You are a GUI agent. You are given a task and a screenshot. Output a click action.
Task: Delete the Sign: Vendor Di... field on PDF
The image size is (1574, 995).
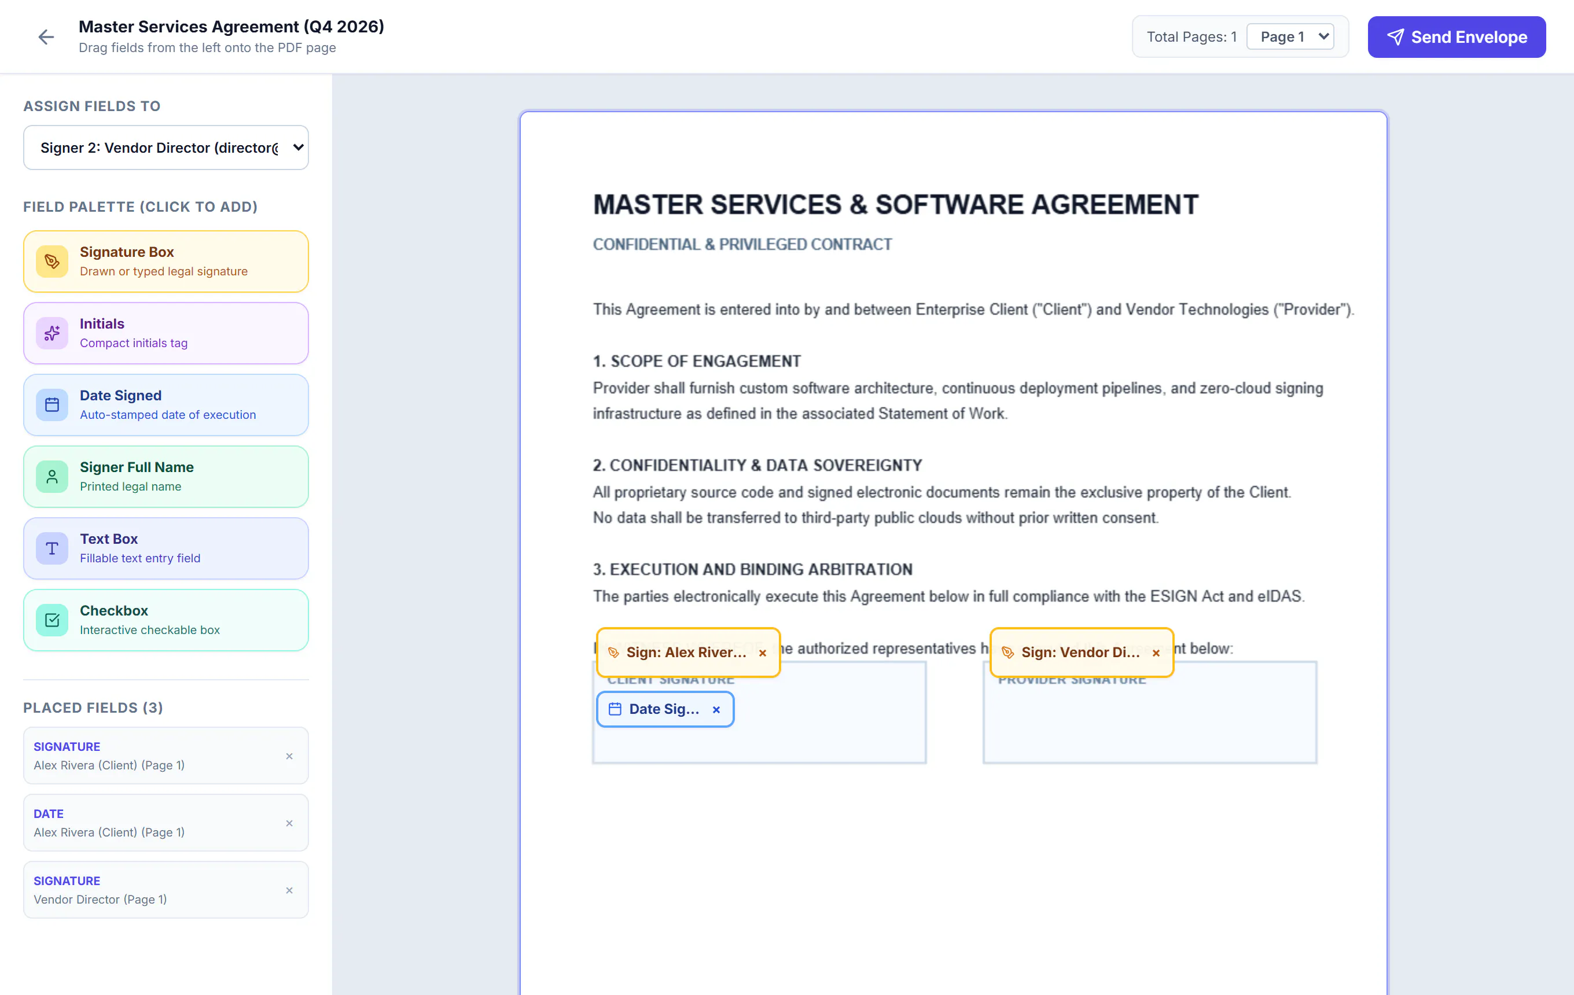pos(1156,653)
